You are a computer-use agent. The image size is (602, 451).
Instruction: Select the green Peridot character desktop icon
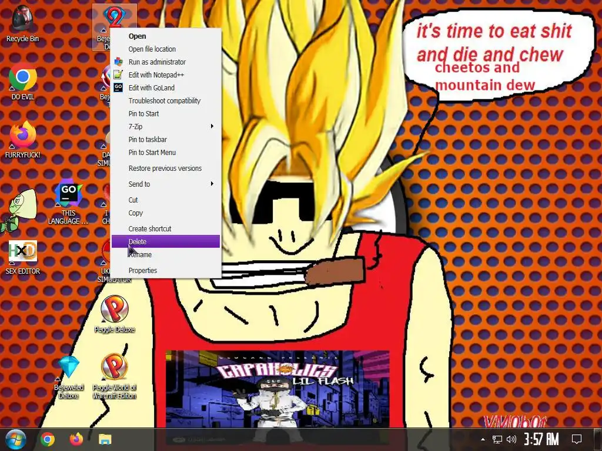(x=18, y=210)
